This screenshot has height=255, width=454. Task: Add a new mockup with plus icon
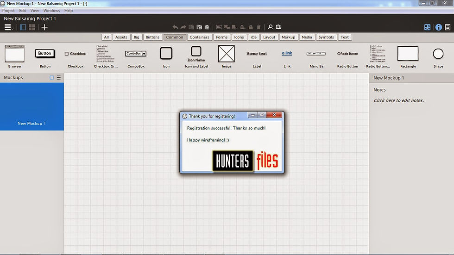coord(44,27)
